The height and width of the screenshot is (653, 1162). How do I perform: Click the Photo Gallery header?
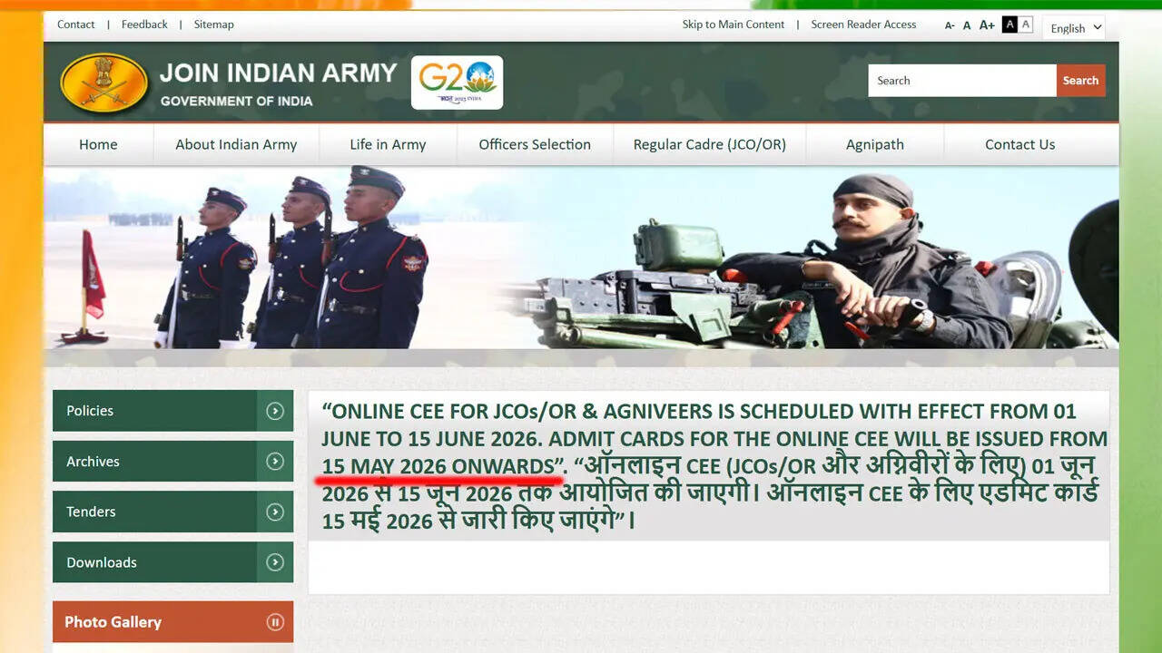pyautogui.click(x=172, y=622)
